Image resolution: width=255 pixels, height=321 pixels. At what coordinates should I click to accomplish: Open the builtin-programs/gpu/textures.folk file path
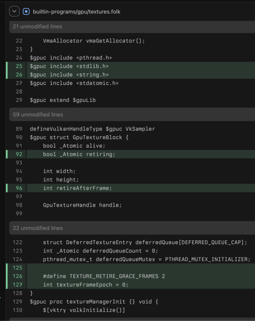click(x=76, y=11)
